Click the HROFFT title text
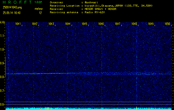 pos(17,2)
